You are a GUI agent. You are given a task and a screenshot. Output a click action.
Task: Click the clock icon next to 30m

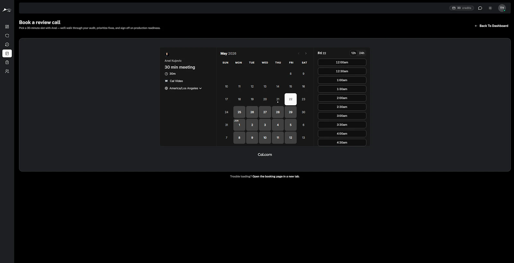(166, 74)
